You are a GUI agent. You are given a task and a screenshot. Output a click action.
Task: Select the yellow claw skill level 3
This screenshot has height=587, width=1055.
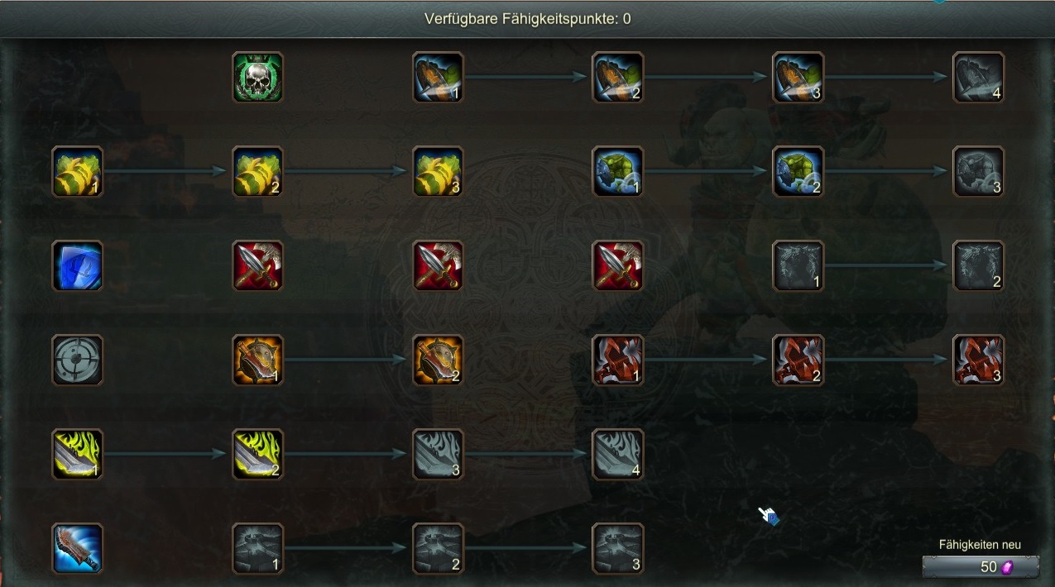click(x=439, y=171)
